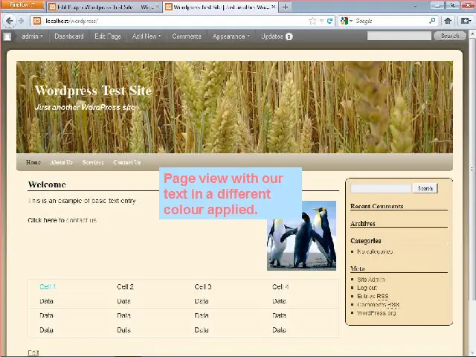This screenshot has width=476, height=357.
Task: Open the Comments RSS link
Action: coord(379,304)
